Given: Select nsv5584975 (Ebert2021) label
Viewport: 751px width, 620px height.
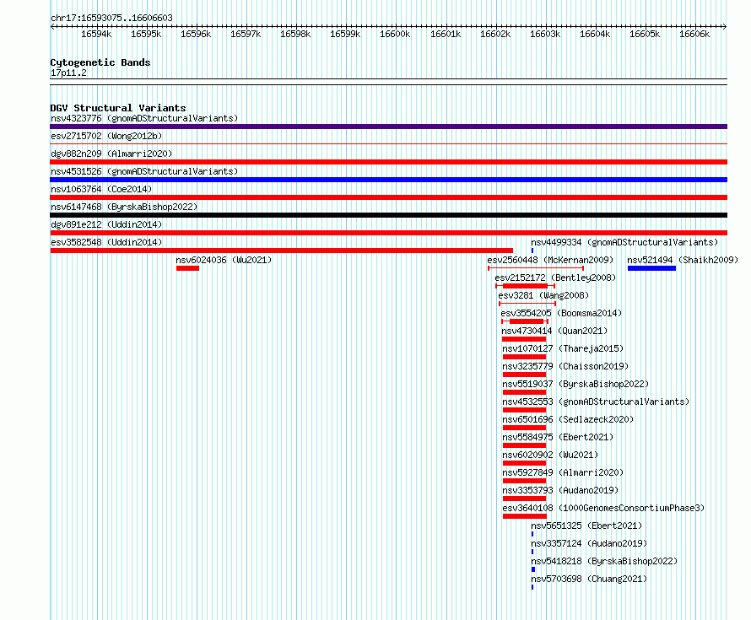Looking at the screenshot, I should 558,437.
